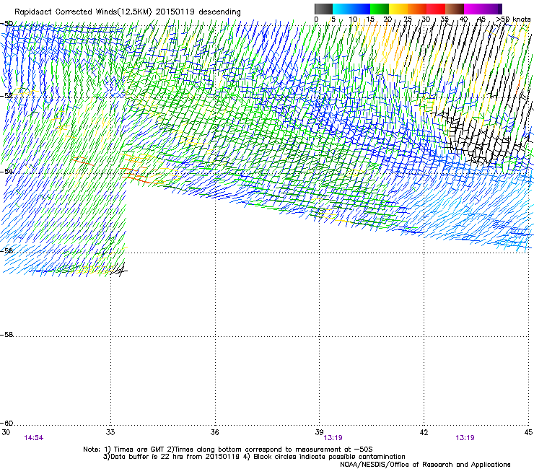Click the legend scale label '0'
The width and height of the screenshot is (534, 469).
pos(316,19)
